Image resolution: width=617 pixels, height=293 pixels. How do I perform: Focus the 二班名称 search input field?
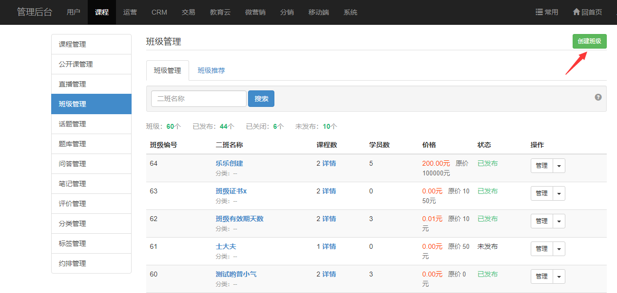[198, 99]
